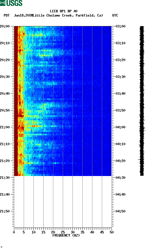Click the 04:10 UTC time label
The width and height of the screenshot is (154, 250).
(x=121, y=144)
